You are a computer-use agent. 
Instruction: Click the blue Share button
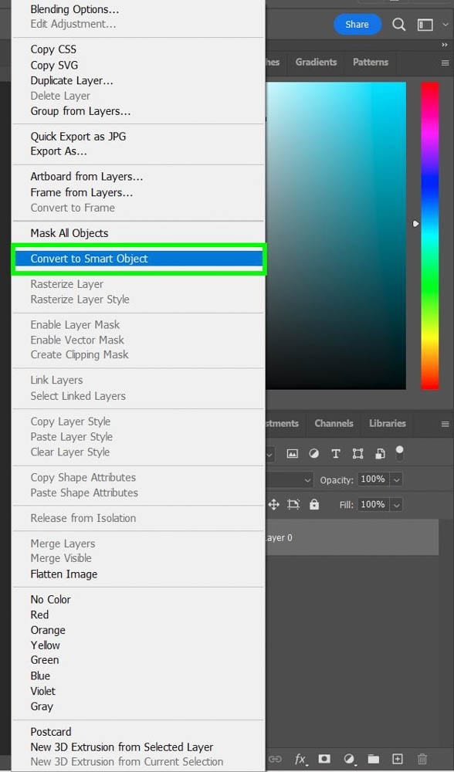click(x=357, y=25)
